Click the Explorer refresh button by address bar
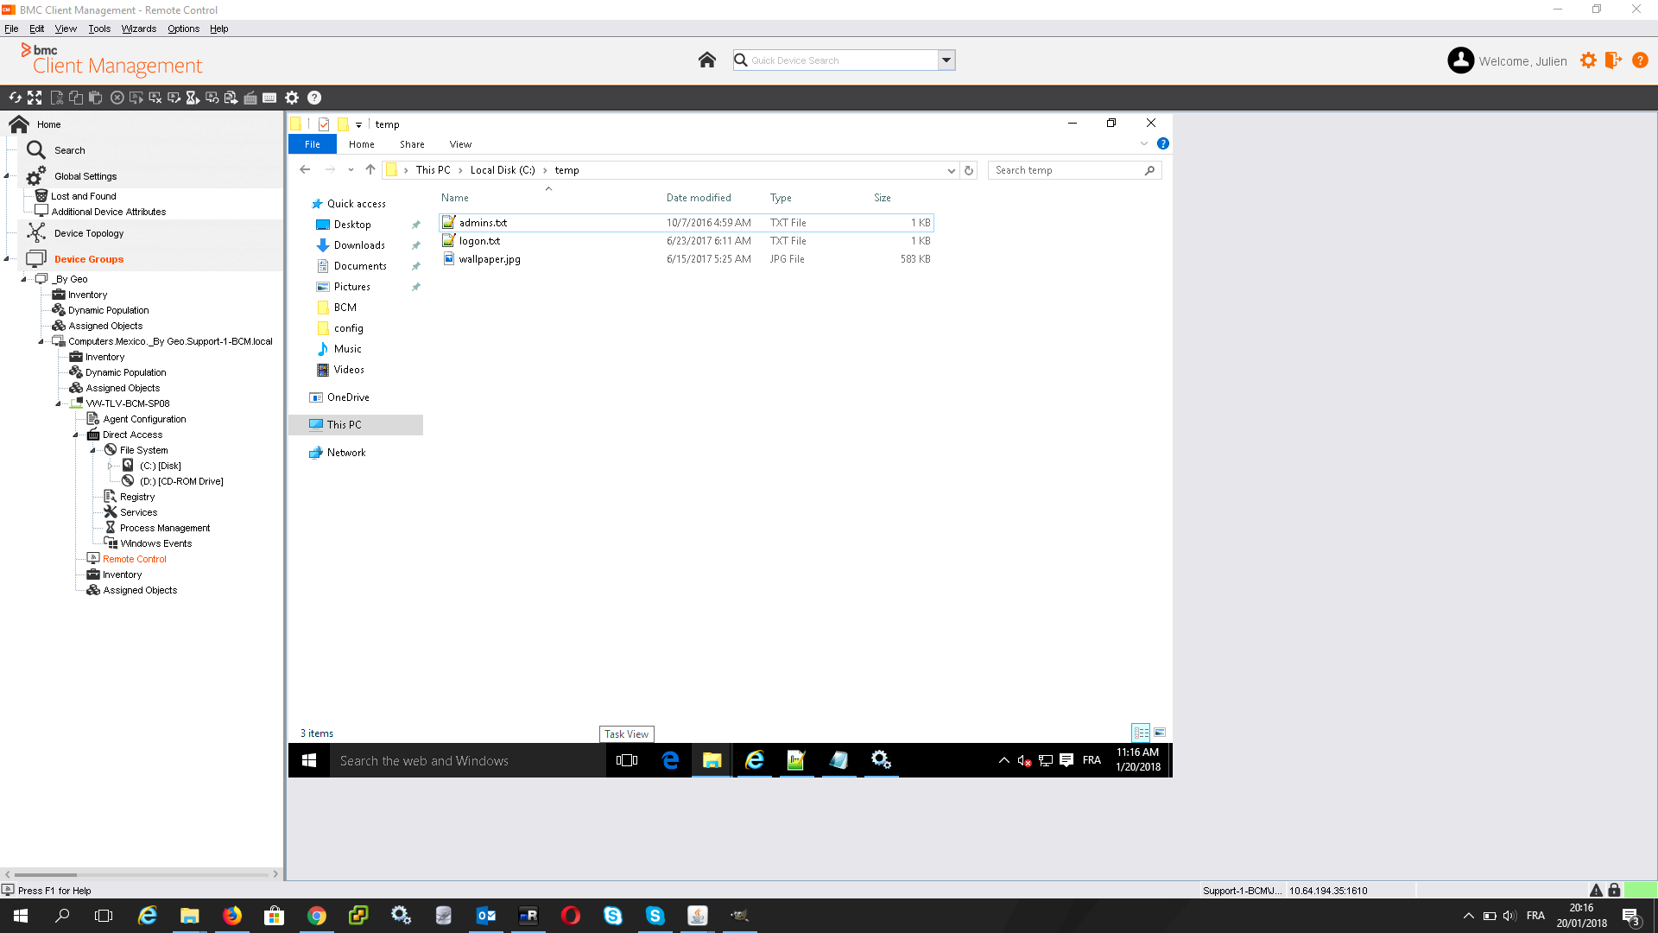1658x933 pixels. coord(969,170)
